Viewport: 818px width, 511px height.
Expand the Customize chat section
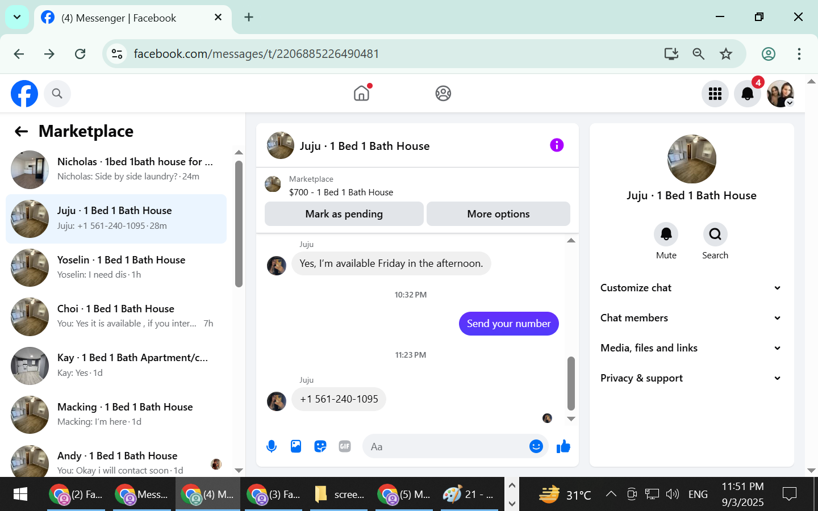pos(691,288)
